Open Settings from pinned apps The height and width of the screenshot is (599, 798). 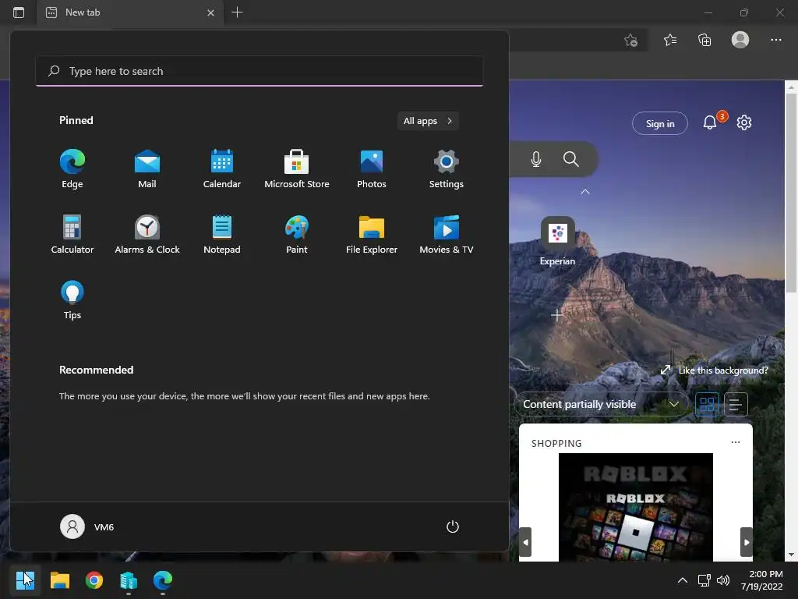click(x=447, y=169)
